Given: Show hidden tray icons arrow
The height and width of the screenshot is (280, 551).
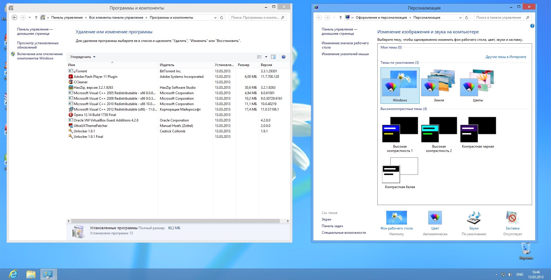Looking at the screenshot, I should (x=496, y=275).
